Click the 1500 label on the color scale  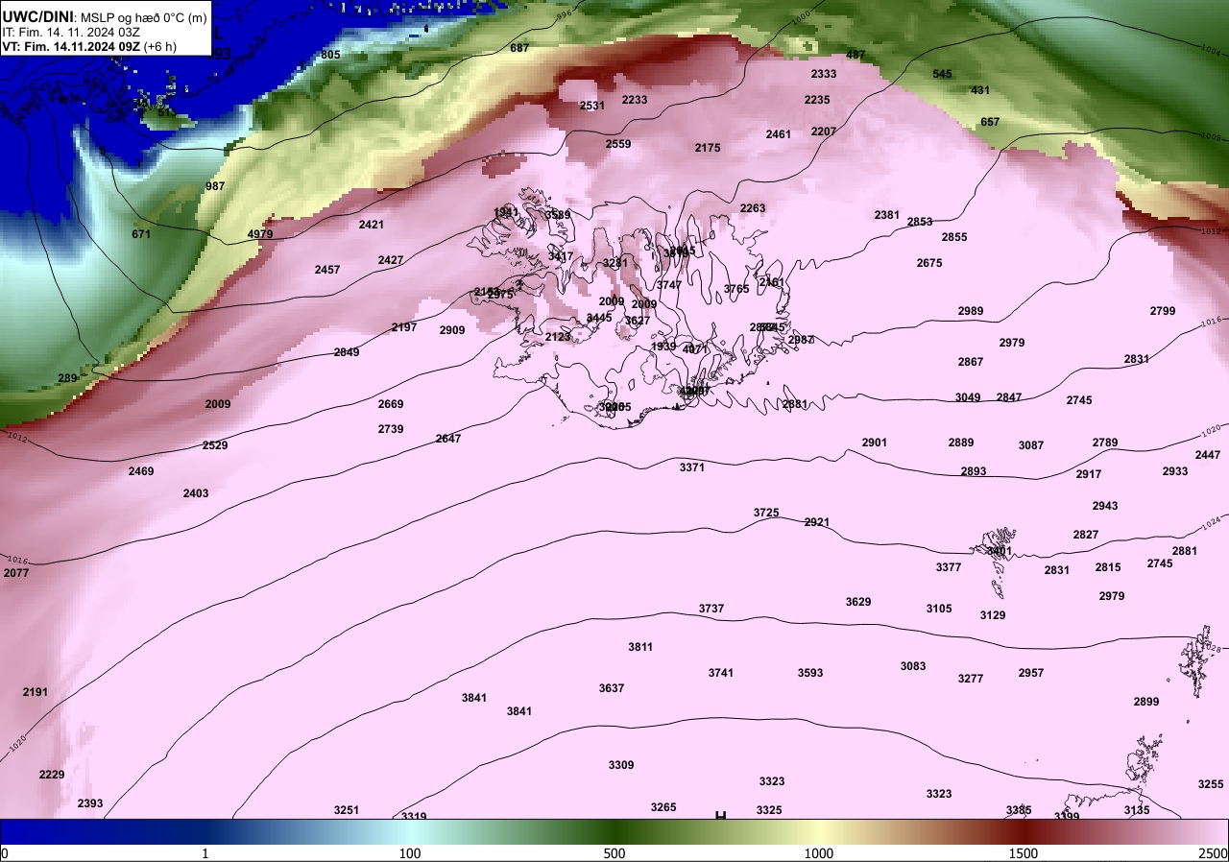[1024, 853]
